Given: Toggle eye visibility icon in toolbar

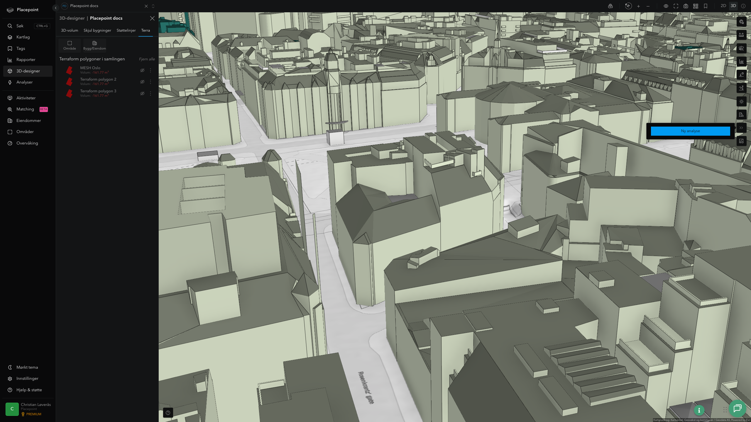Looking at the screenshot, I should tap(666, 6).
